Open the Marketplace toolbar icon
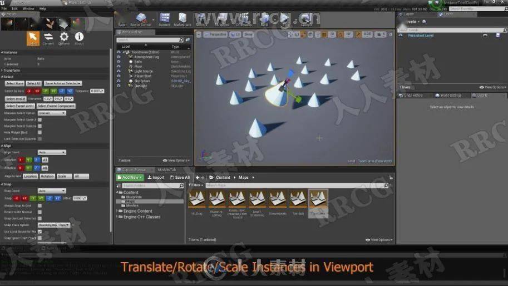508x286 pixels. tap(183, 20)
